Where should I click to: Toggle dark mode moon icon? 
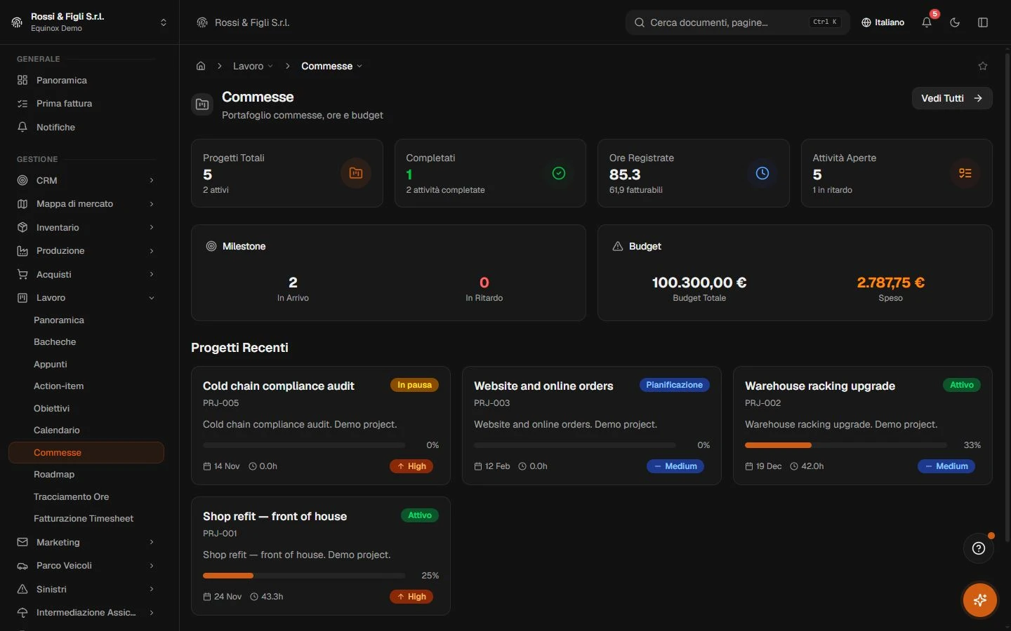[x=955, y=22]
